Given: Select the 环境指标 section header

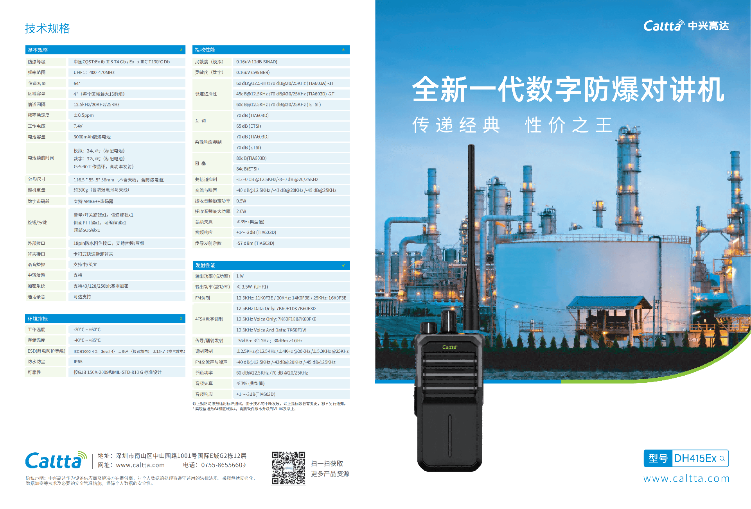Looking at the screenshot, I should 38,319.
